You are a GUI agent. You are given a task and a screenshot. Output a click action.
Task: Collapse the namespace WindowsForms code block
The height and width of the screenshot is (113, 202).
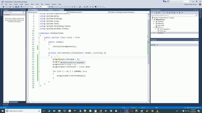pos(39,33)
